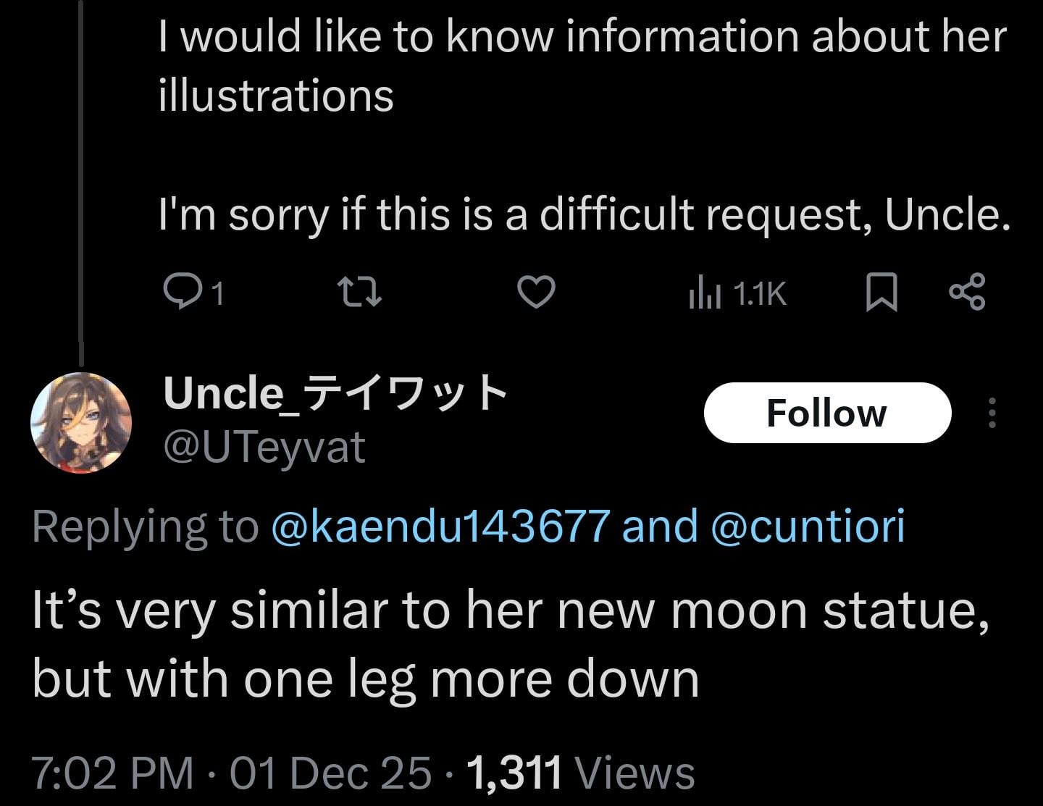Click the 1.1K view count number
Image resolution: width=1043 pixels, height=806 pixels.
click(x=759, y=293)
